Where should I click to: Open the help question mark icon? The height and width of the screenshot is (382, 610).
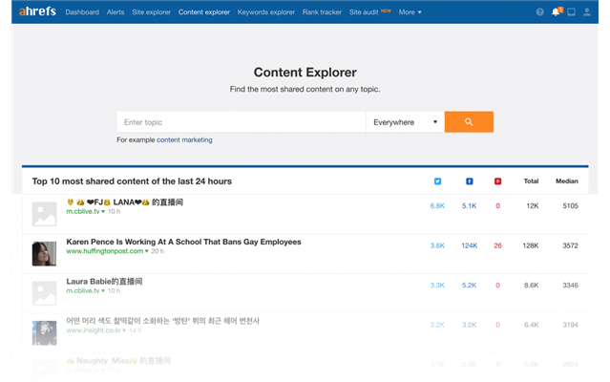pyautogui.click(x=540, y=12)
